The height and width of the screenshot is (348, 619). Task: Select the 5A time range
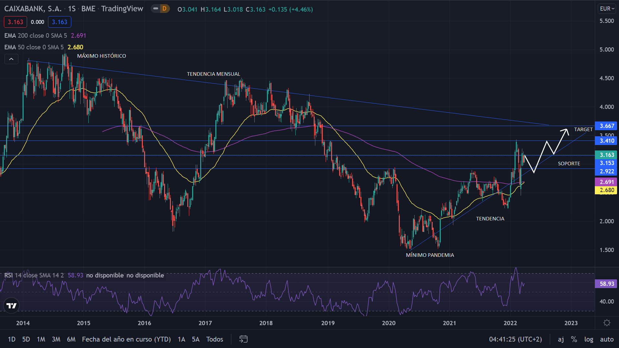pos(196,339)
